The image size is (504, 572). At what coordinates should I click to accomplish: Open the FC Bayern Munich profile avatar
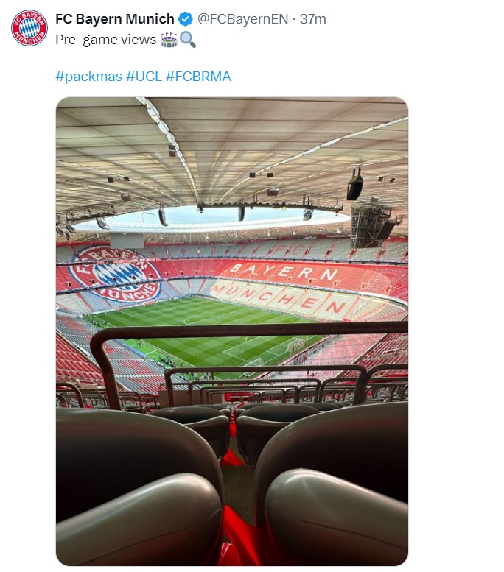tap(29, 28)
